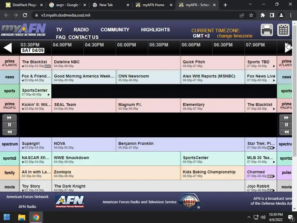Select family channel label
The image size is (297, 223).
(x=10, y=173)
